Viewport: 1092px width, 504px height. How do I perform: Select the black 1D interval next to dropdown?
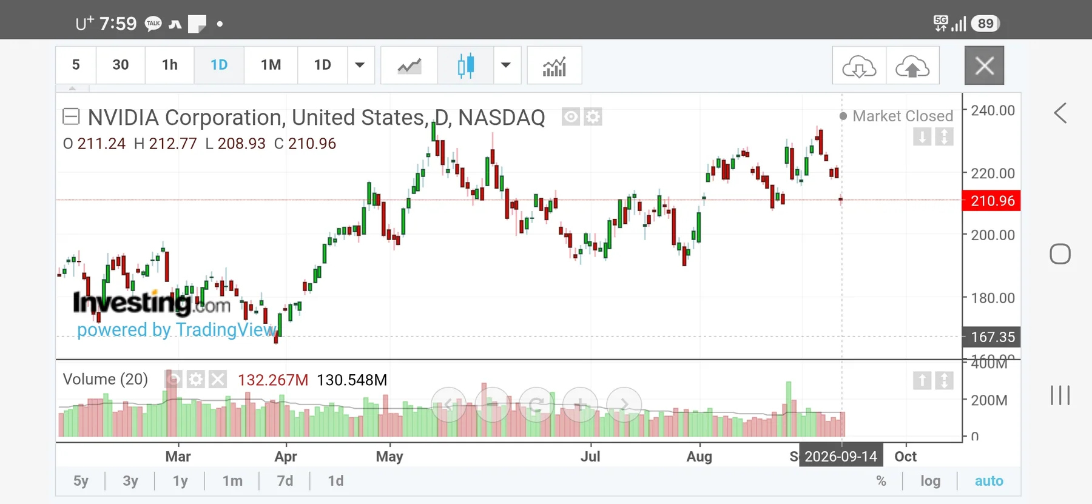coord(323,65)
